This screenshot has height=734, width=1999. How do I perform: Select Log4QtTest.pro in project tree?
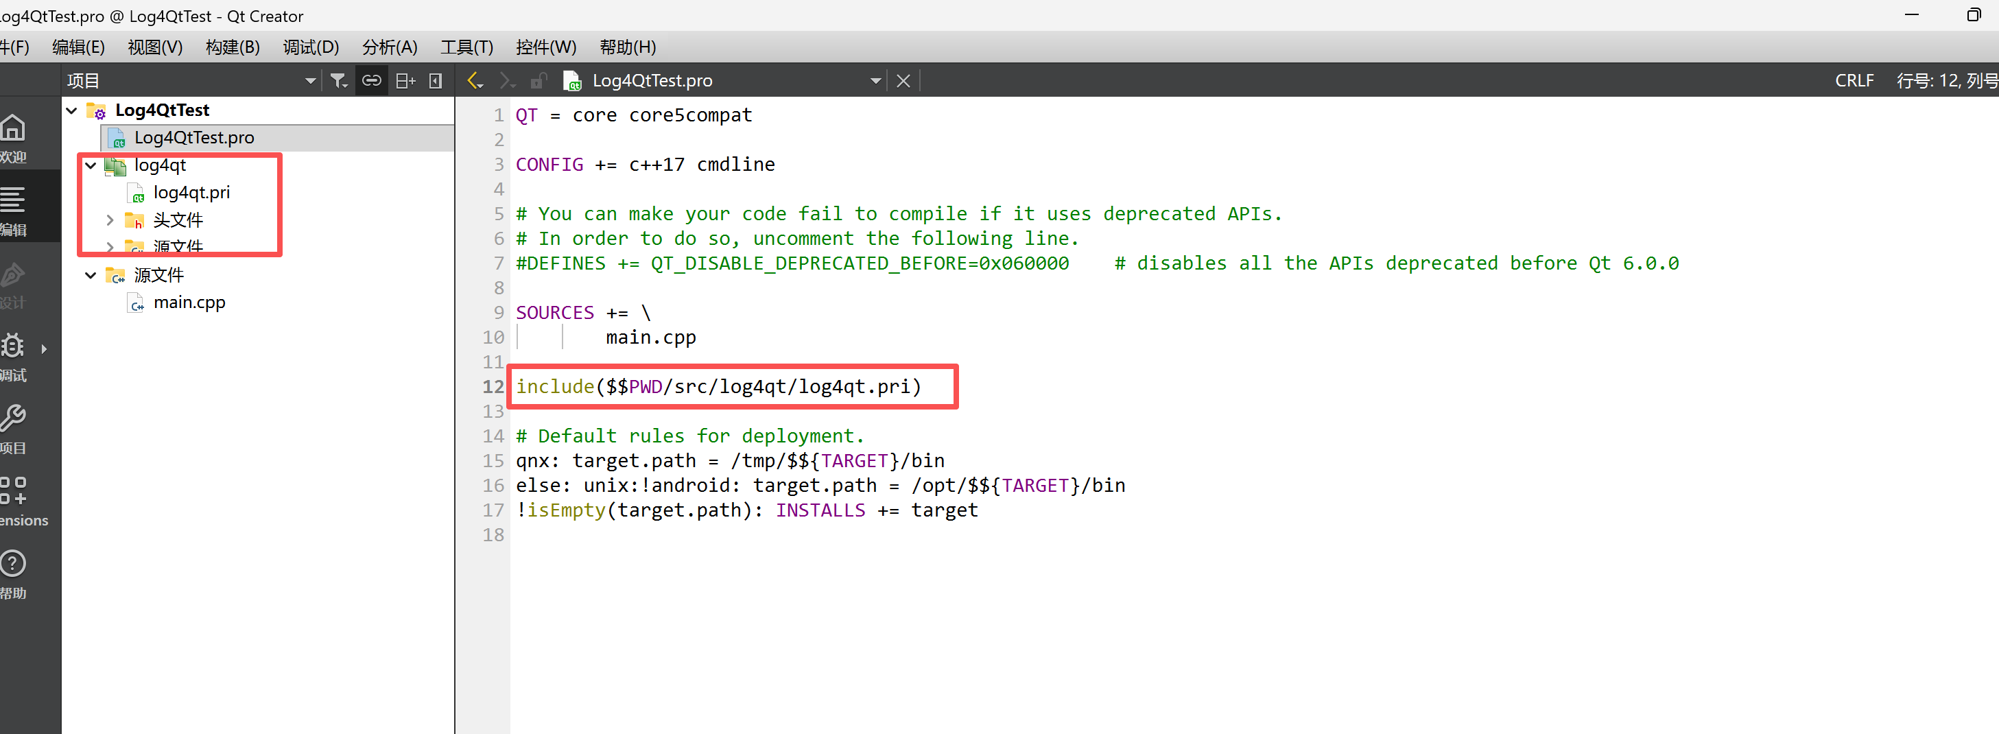click(194, 137)
